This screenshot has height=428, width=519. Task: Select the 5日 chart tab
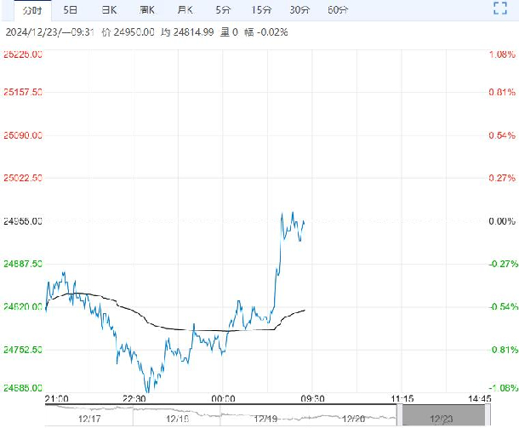pos(70,10)
